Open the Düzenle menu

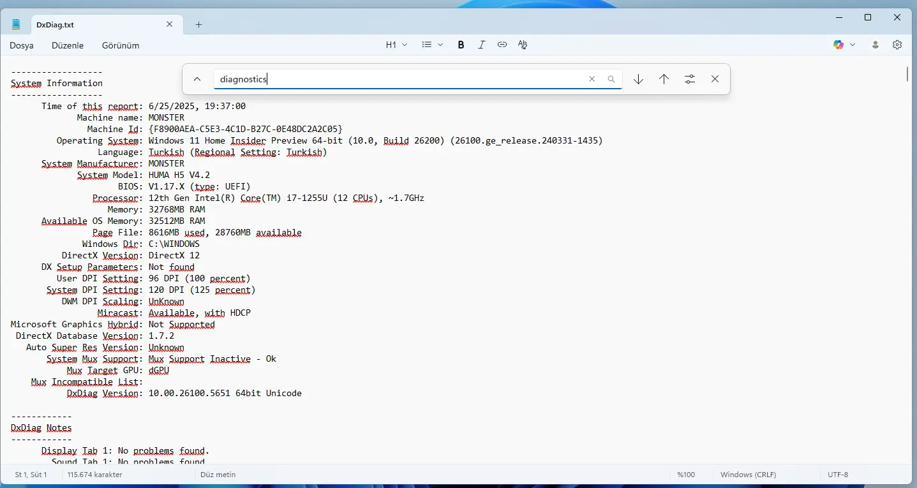68,45
